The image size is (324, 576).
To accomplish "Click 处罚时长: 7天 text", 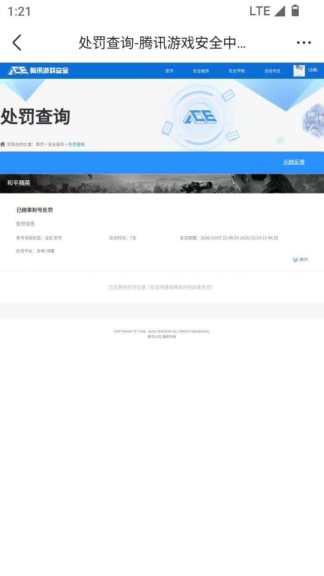I will tap(122, 238).
